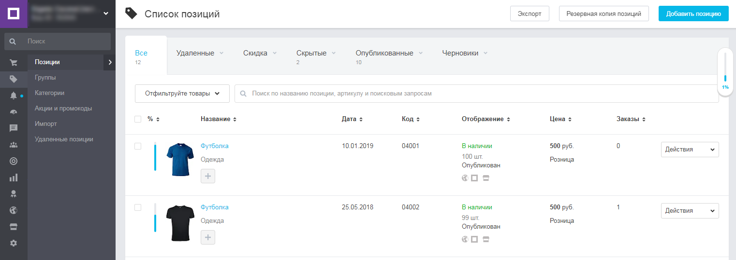Viewport: 736px width, 260px height.
Task: Tick the select-all checkbox in table header
Action: click(138, 119)
